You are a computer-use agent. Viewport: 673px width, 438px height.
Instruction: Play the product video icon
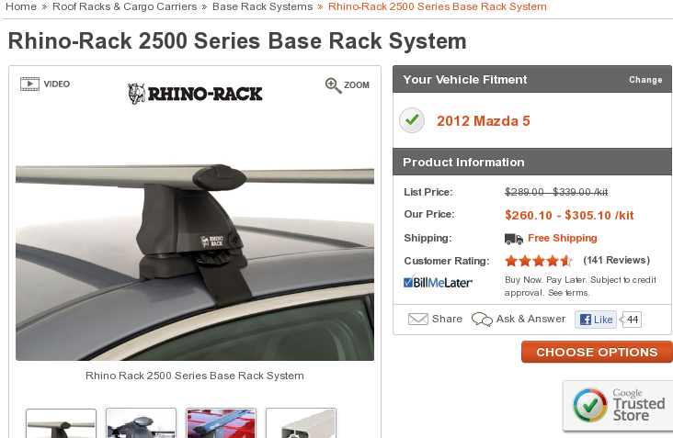(29, 84)
